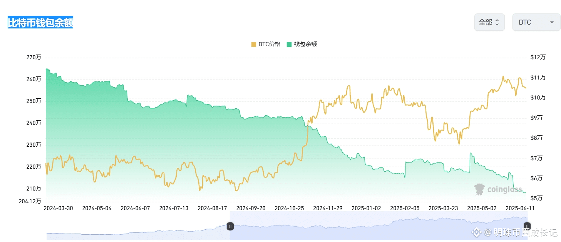561x242 pixels.
Task: Click the diamond logo in bottom watermark
Action: [x=477, y=232]
